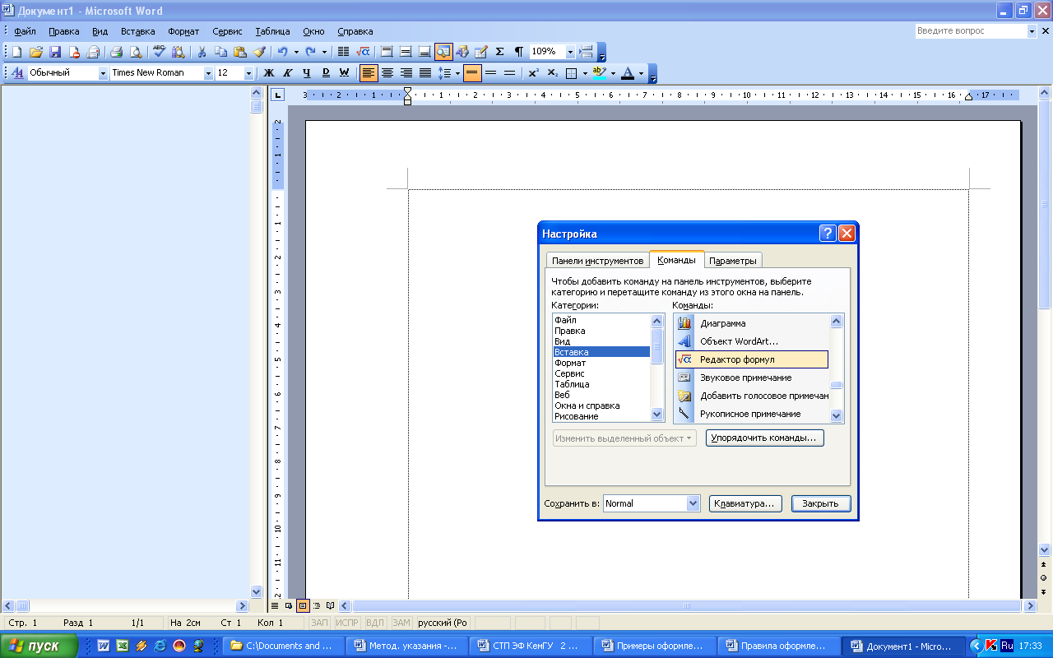Switch to the Метод. указания taskbar window
This screenshot has width=1053, height=658.
pyautogui.click(x=406, y=646)
